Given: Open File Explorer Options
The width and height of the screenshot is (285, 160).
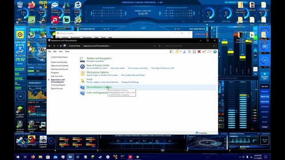Looking at the screenshot, I should tap(98, 72).
